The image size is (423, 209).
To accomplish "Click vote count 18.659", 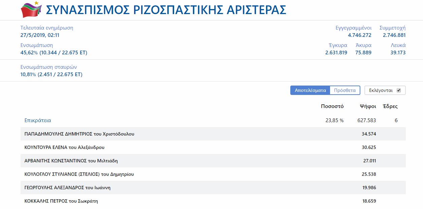I will tap(369, 201).
